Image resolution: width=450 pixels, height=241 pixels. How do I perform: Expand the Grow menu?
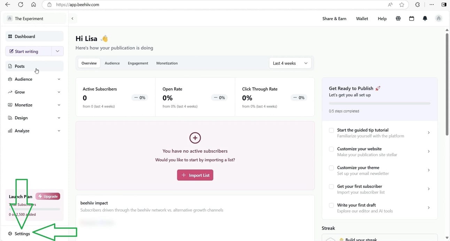34,92
